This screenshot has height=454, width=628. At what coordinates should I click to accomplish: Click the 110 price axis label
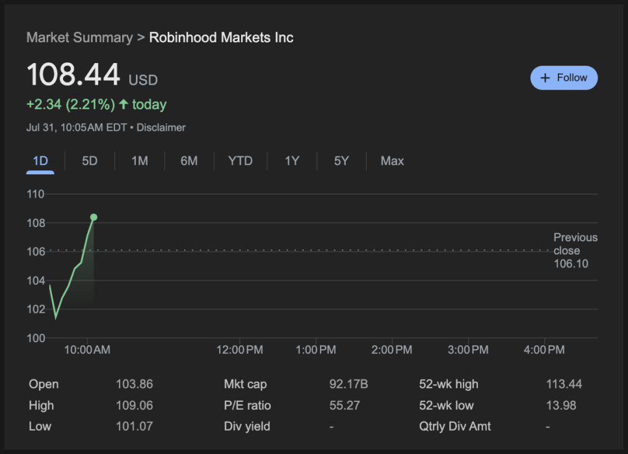36,194
